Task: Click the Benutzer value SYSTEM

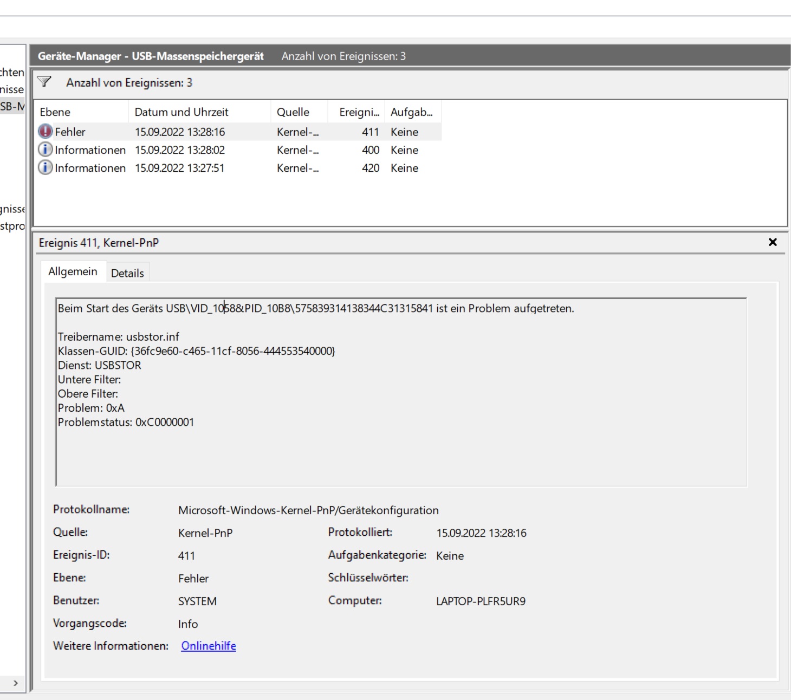Action: (197, 601)
